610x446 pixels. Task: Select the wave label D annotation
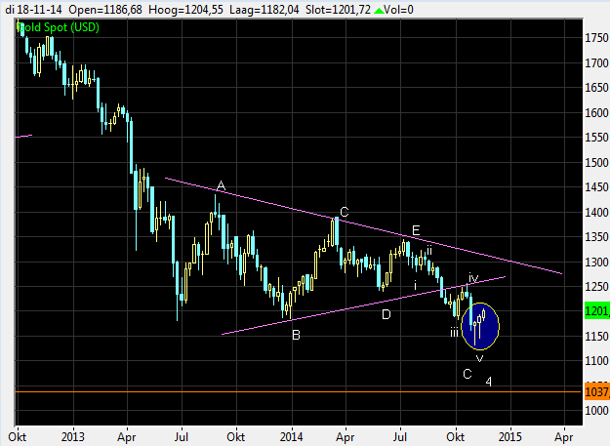point(386,314)
